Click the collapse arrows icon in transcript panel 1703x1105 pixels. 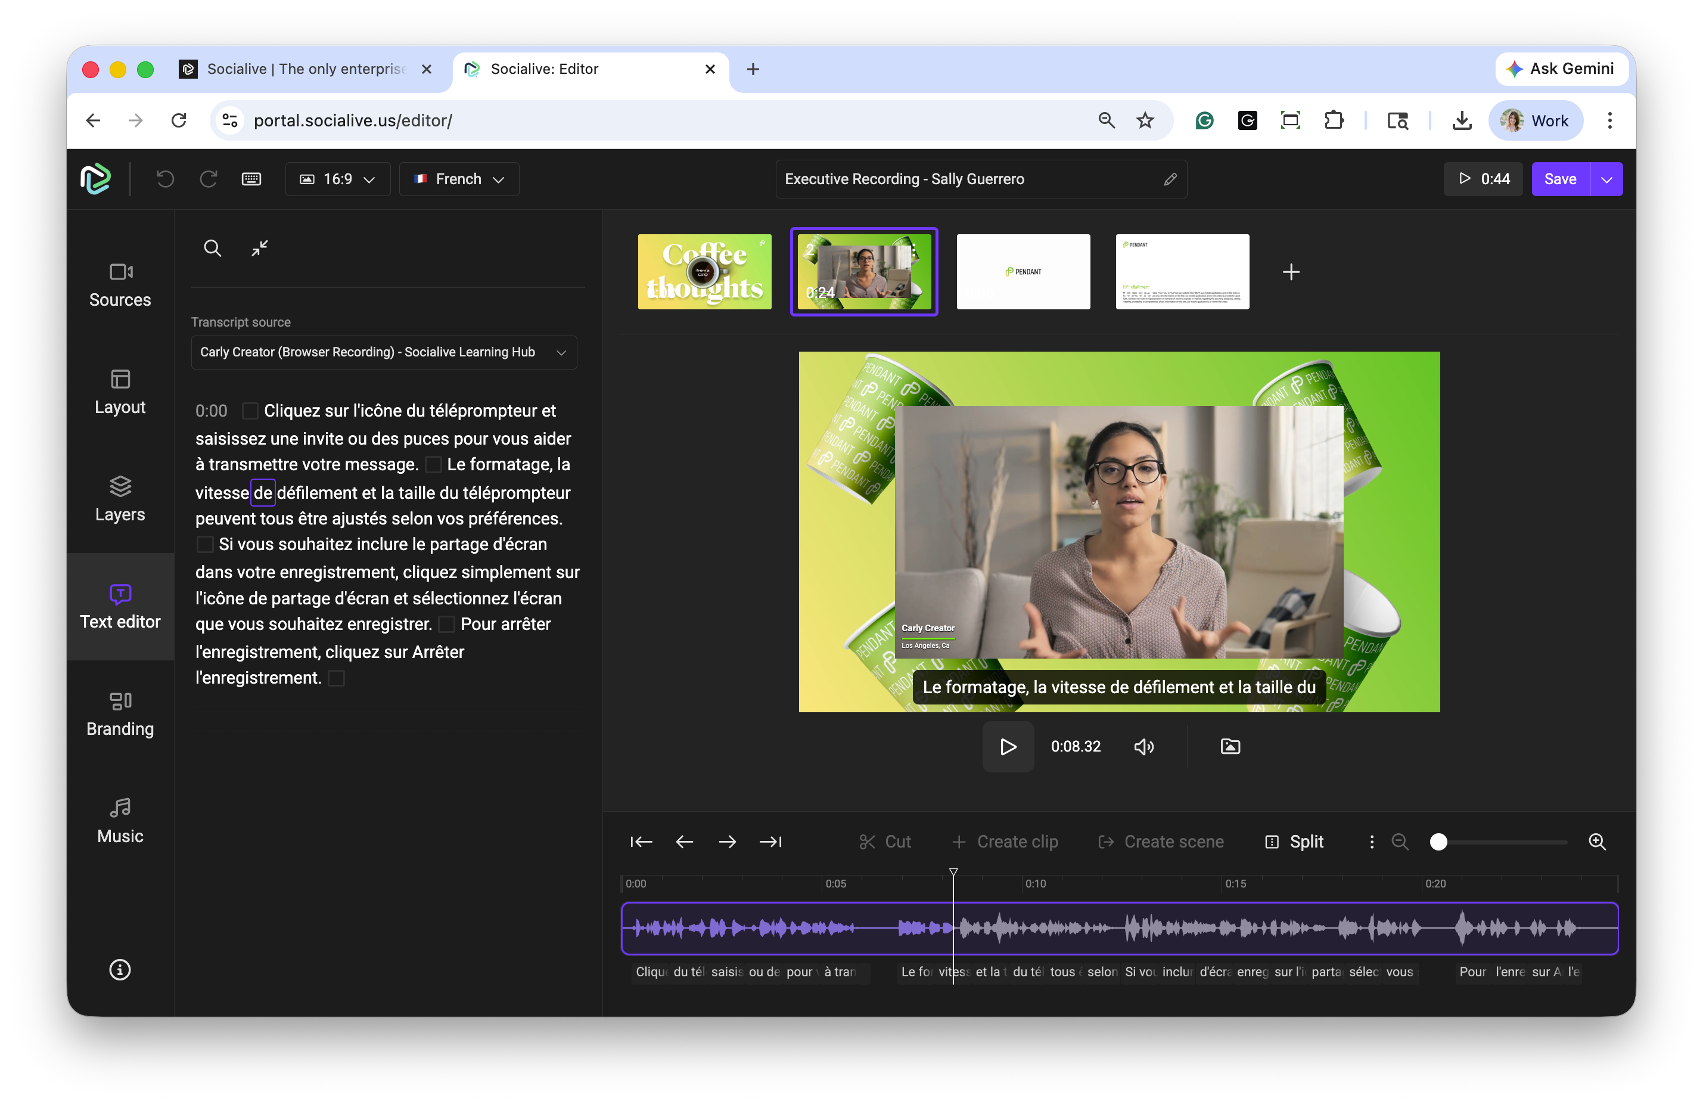(260, 249)
